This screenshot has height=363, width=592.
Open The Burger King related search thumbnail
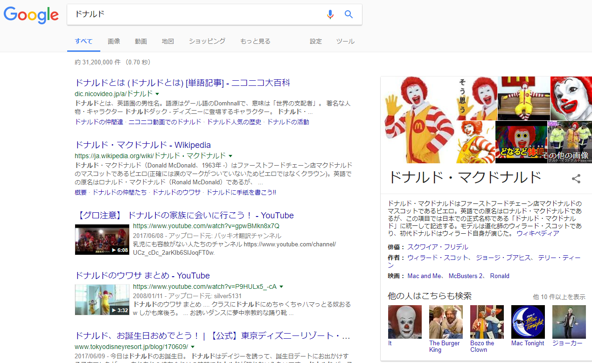[446, 322]
